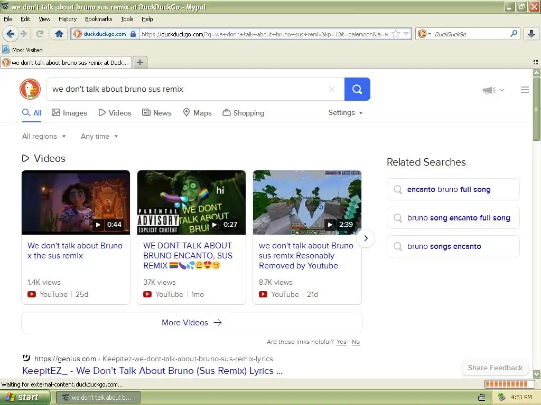This screenshot has width=541, height=405.
Task: Reload the page with the refresh icon
Action: click(x=40, y=34)
